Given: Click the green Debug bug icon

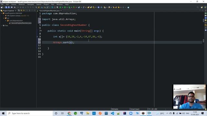Looking at the screenshot, I should tap(60, 7).
